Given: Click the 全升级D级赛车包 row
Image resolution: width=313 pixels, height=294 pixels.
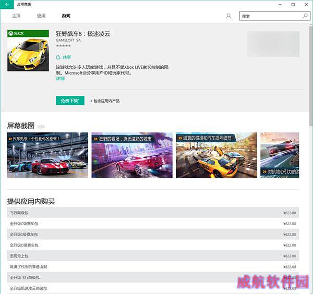Looking at the screenshot, I should point(153,245).
